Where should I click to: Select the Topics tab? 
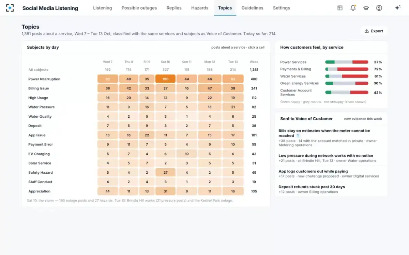225,8
